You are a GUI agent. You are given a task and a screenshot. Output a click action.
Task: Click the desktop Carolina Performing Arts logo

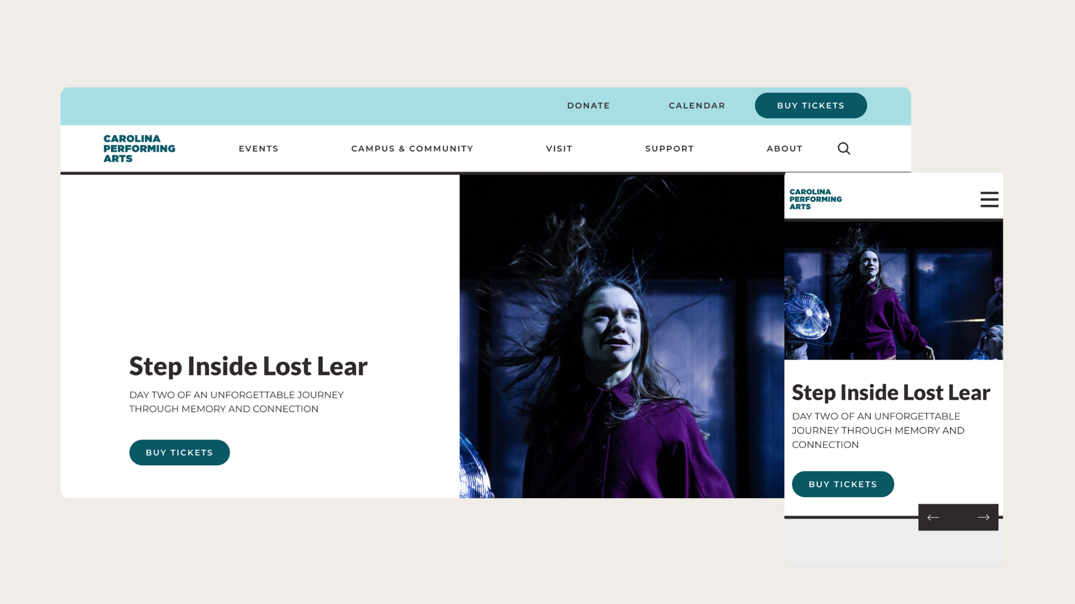click(x=139, y=148)
